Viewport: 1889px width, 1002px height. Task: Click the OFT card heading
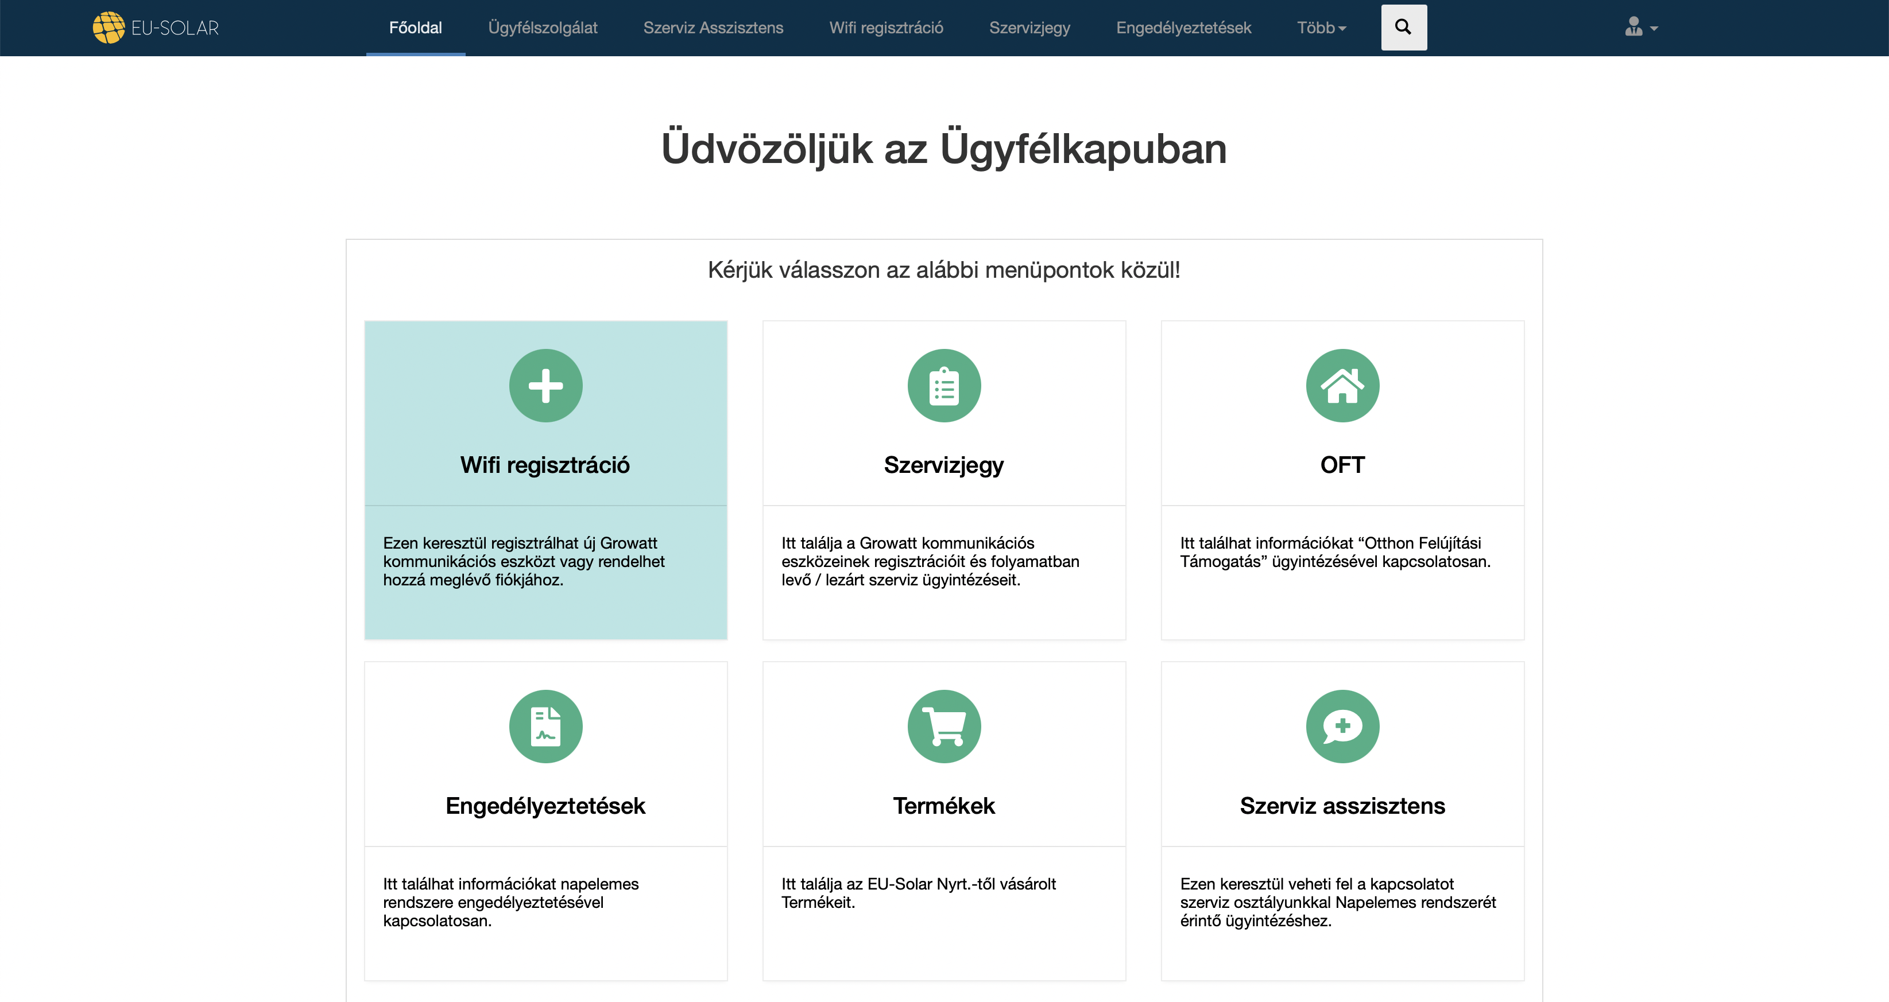(1342, 465)
